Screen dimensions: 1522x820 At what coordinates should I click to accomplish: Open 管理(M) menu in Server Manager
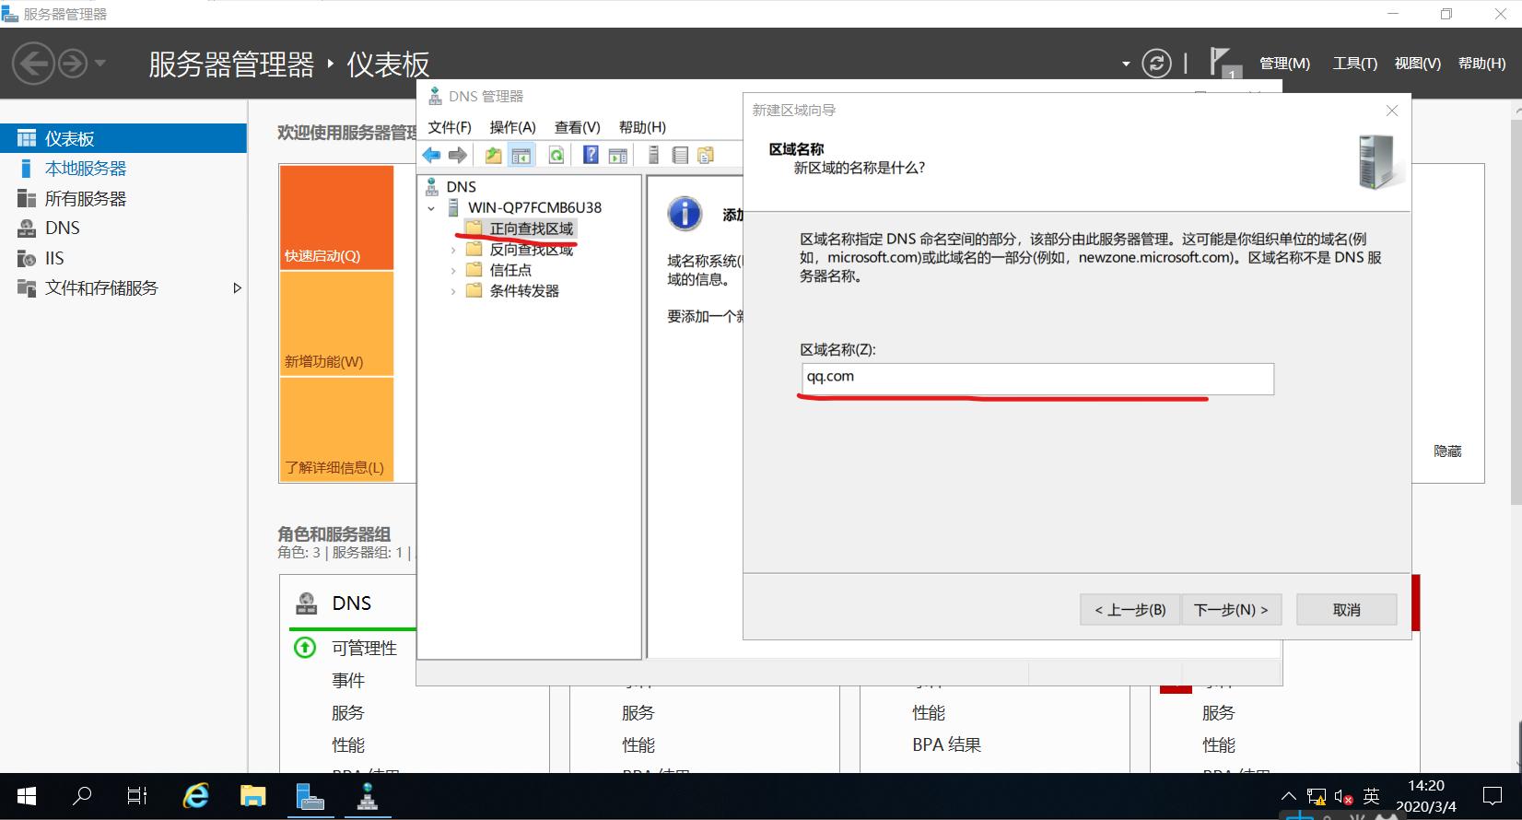(x=1284, y=64)
